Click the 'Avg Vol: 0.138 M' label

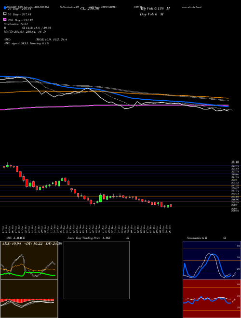(155, 9)
